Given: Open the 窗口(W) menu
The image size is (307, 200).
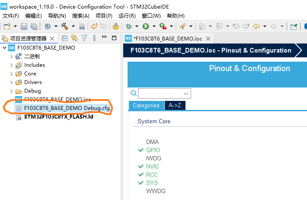Looking at the screenshot, I should [x=151, y=16].
